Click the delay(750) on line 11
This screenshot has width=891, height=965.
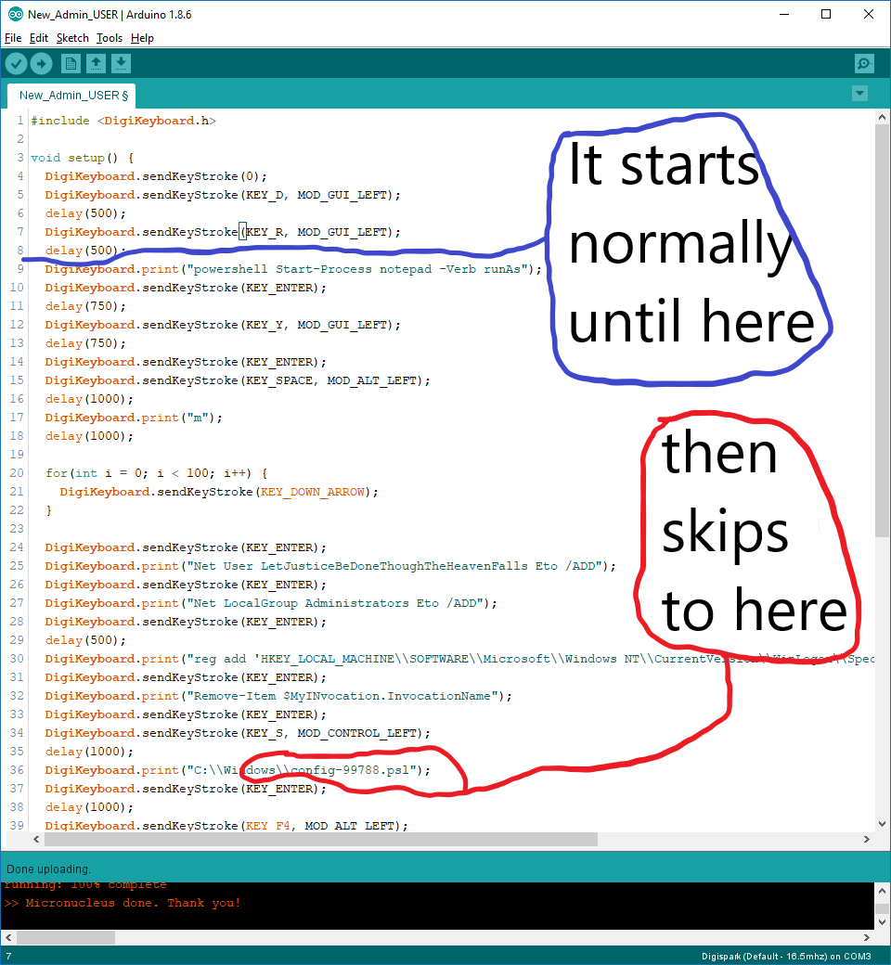point(85,306)
